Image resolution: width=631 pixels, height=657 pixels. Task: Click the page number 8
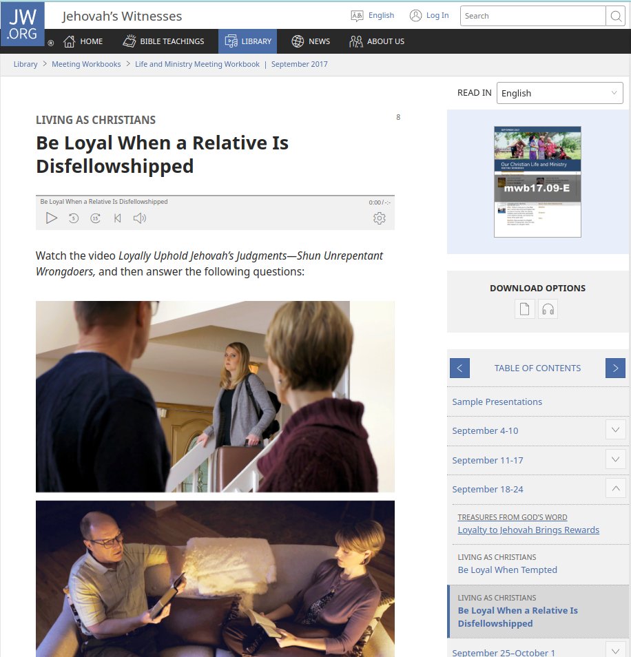pos(398,117)
